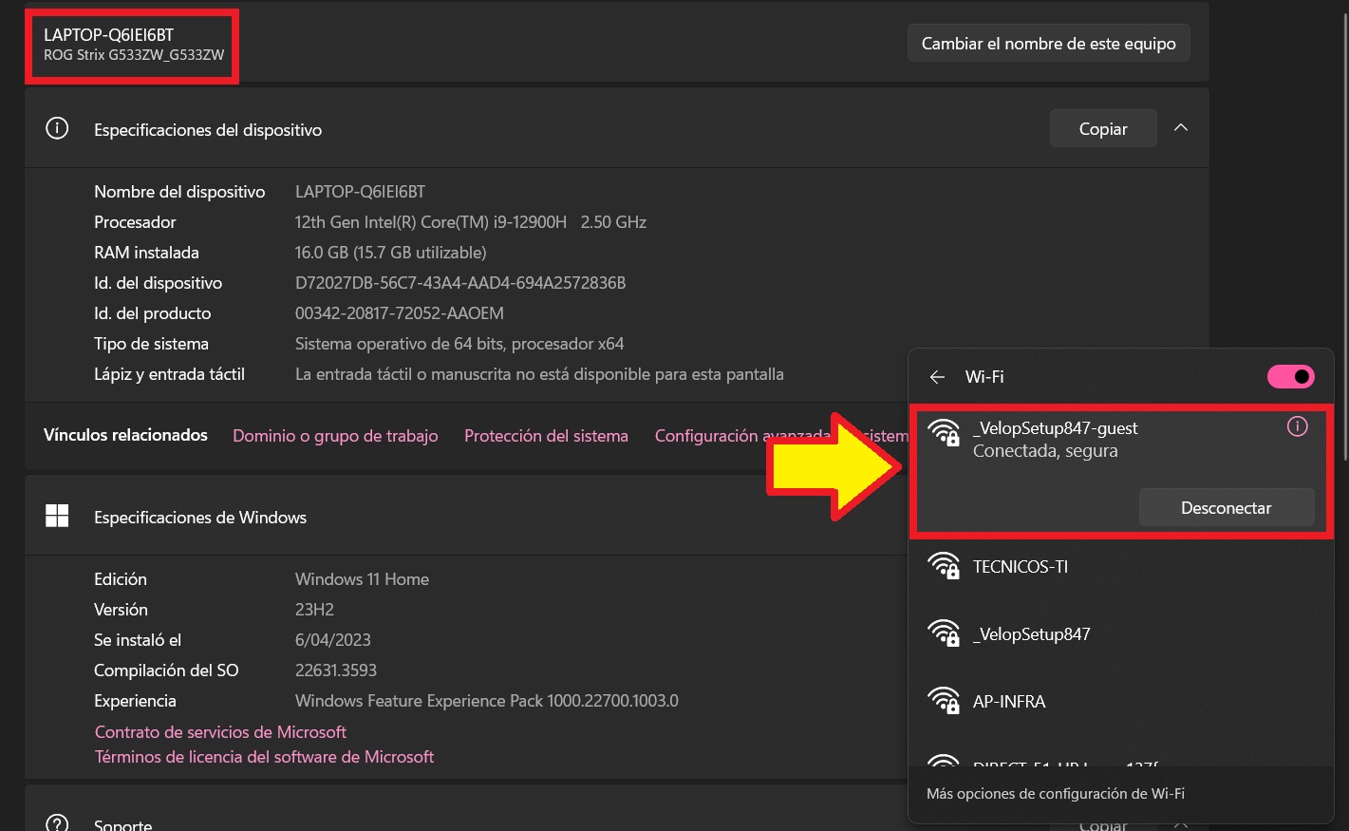The image size is (1349, 831).
Task: Expand the Especificaciones de Windows header
Action: pos(475,517)
